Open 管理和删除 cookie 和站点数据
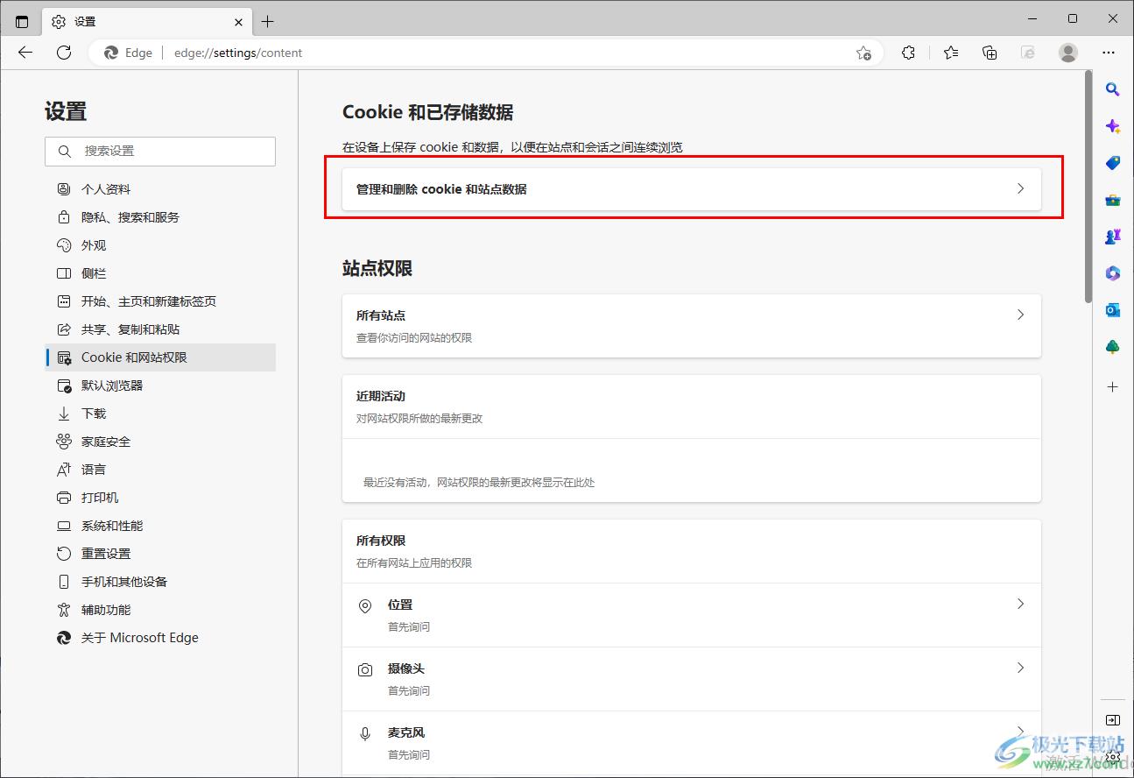This screenshot has height=778, width=1134. (x=692, y=189)
